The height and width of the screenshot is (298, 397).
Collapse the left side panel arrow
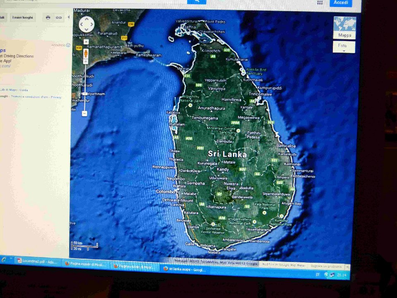(68, 17)
